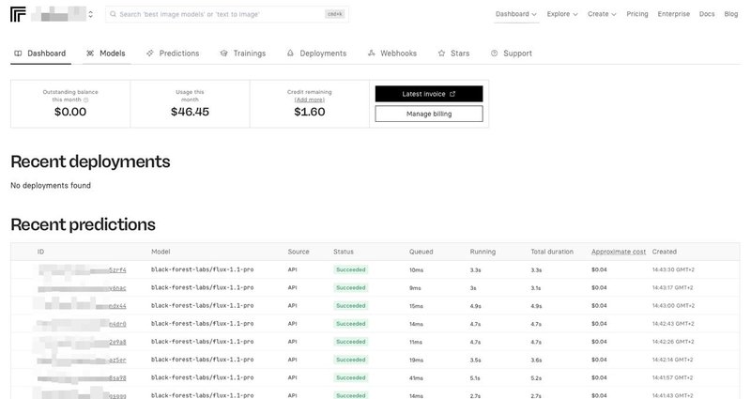Click the 41ms queued value
This screenshot has height=399, width=751.
tap(416, 378)
